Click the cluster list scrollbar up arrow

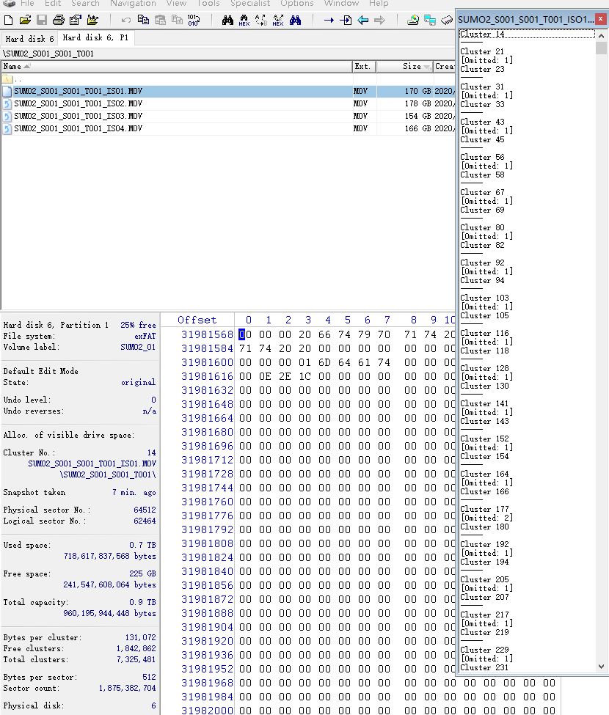pyautogui.click(x=601, y=36)
